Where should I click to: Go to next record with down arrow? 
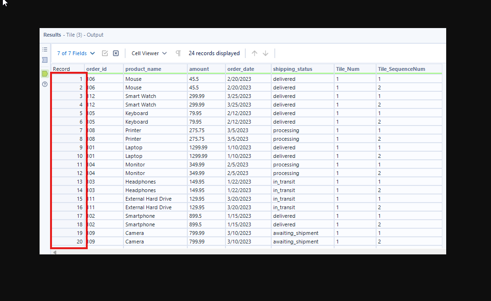(266, 53)
